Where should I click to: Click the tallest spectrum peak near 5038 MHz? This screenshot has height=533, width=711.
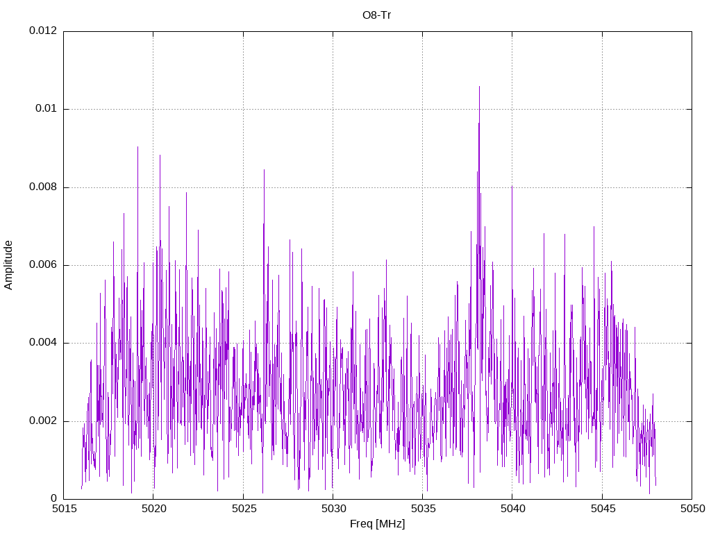click(479, 87)
